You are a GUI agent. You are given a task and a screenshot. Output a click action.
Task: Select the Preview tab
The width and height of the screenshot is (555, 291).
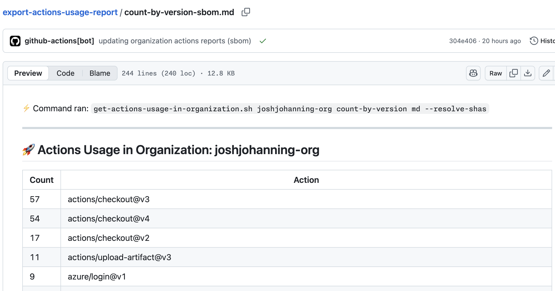(x=28, y=73)
